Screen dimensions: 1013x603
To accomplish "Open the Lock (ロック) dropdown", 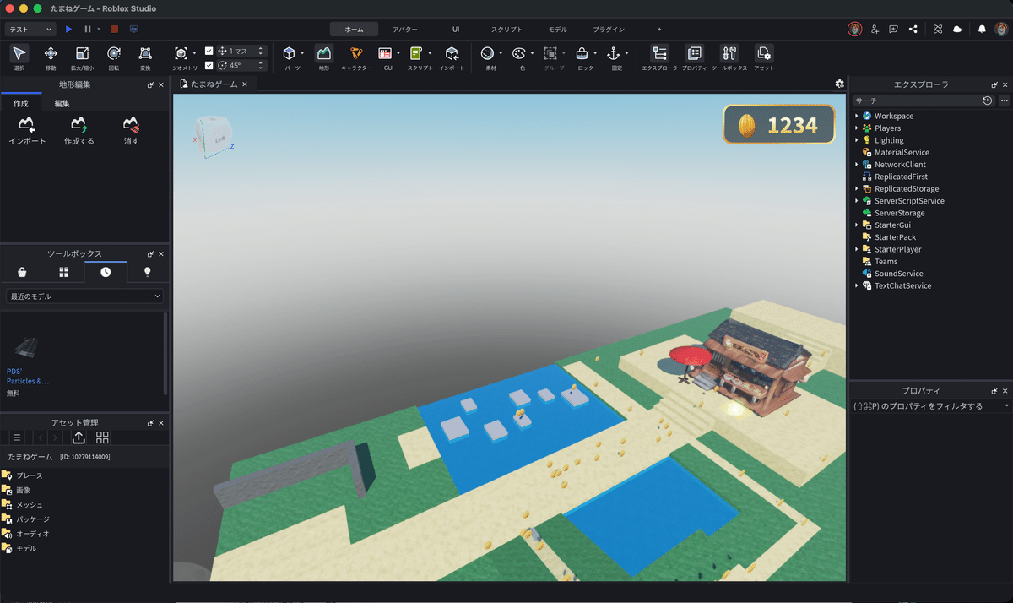I will (x=596, y=53).
